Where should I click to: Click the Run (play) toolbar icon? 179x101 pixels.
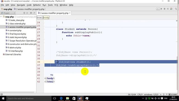161,9
